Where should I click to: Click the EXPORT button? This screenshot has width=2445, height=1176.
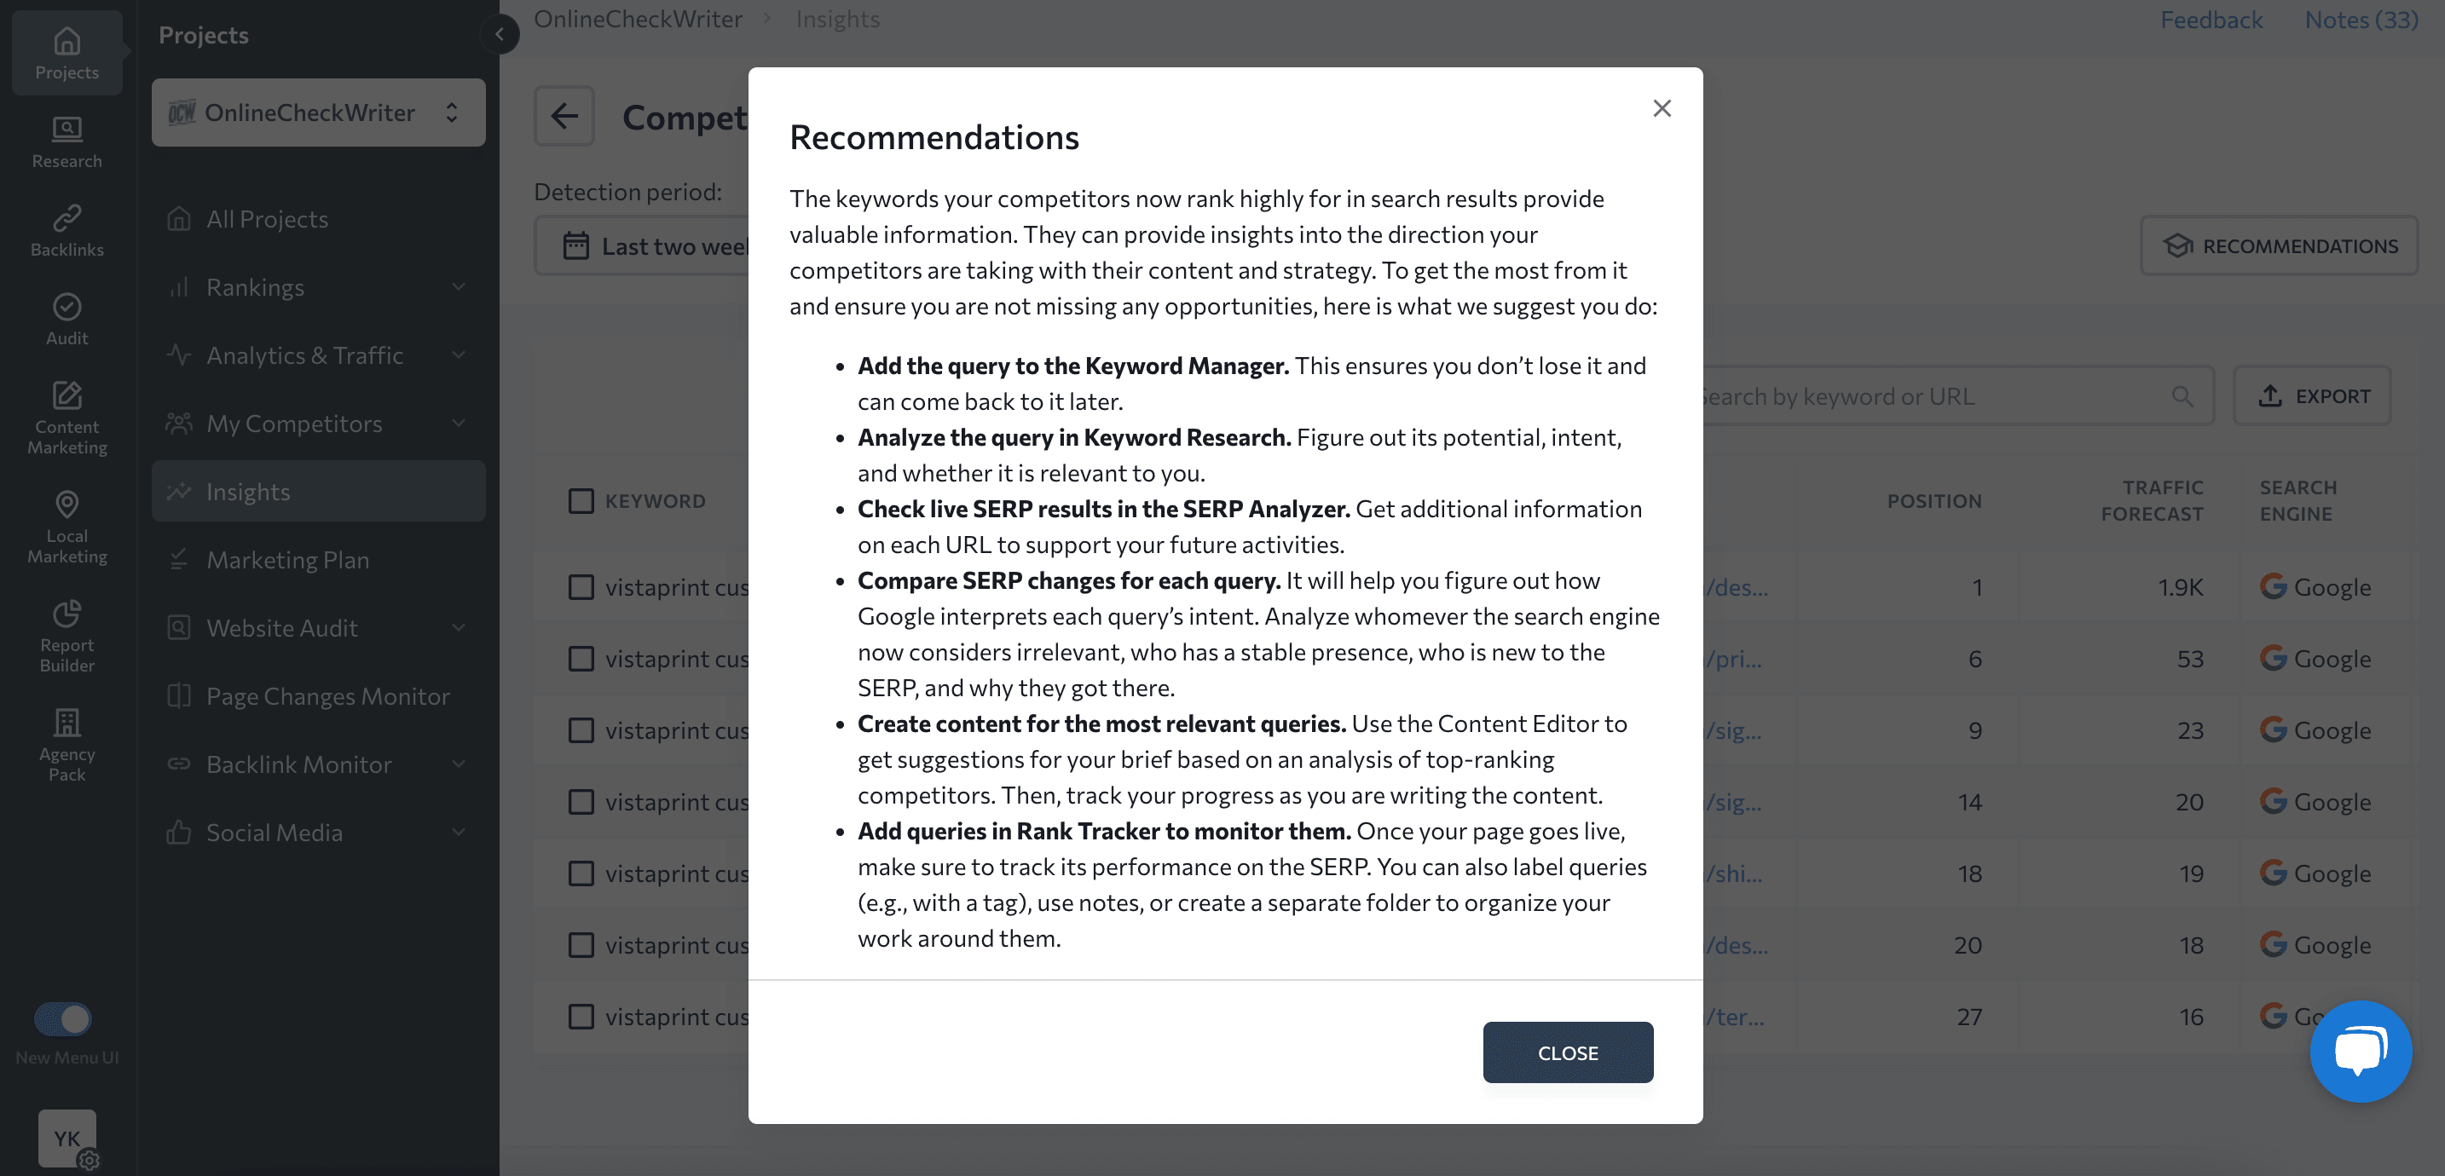tap(2313, 395)
